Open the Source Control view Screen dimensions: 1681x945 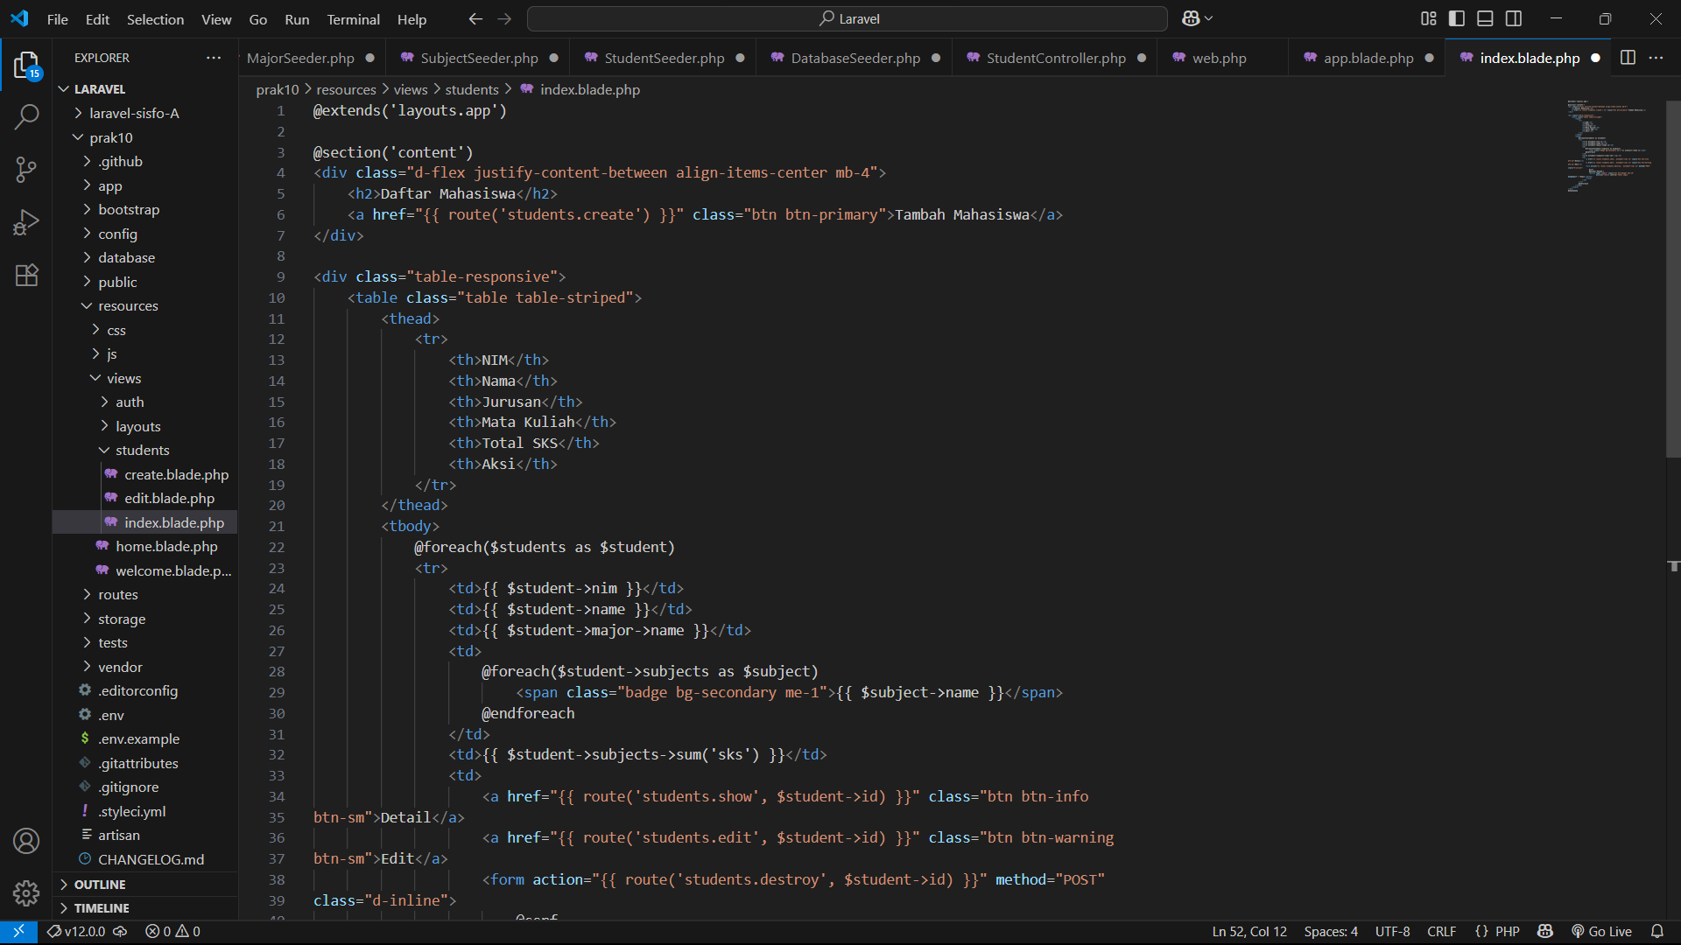26,169
